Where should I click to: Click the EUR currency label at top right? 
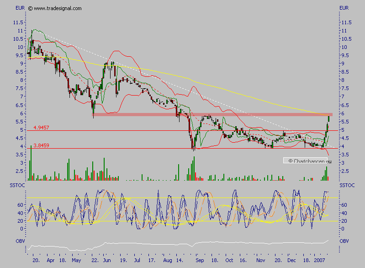tap(344, 8)
